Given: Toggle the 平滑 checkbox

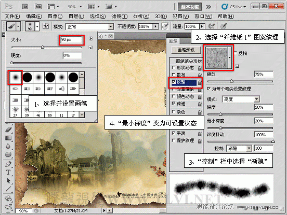Looking at the screenshot, I should [173, 133].
